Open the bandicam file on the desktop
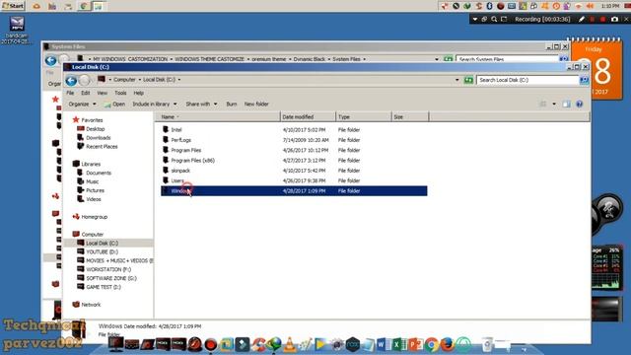Viewport: 631px width, 355px height. [17, 30]
